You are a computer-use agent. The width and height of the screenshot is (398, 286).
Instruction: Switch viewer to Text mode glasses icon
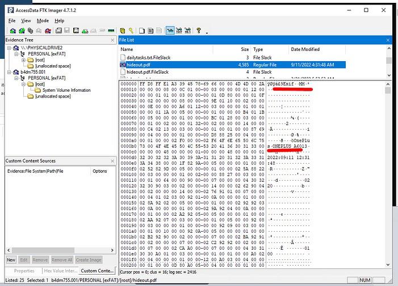[179, 31]
